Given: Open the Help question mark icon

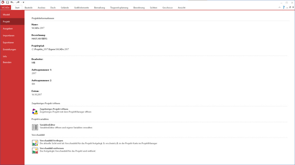Looking at the screenshot, I should [284, 7].
